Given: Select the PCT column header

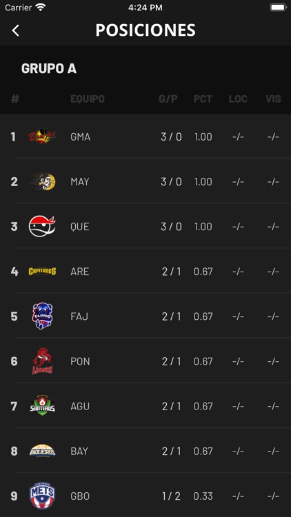Looking at the screenshot, I should point(203,99).
